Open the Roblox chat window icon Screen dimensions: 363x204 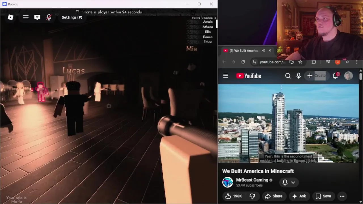coord(37,17)
